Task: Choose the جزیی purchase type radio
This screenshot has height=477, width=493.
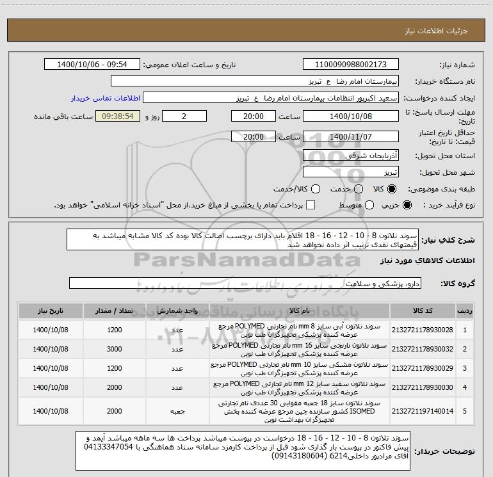Action: coord(407,205)
